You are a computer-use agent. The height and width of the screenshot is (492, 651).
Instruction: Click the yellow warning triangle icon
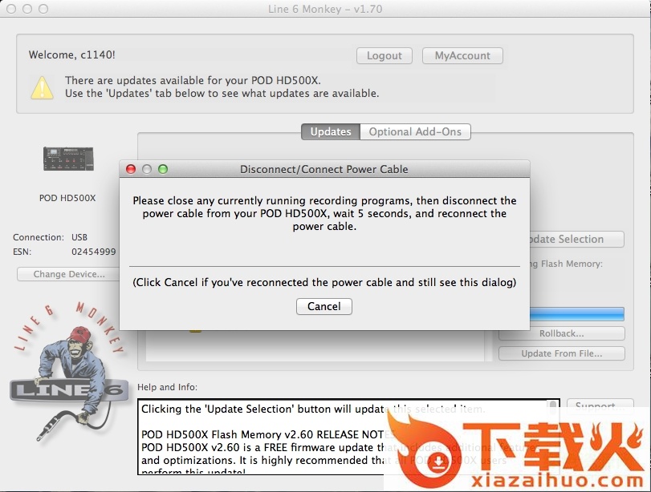coord(42,87)
